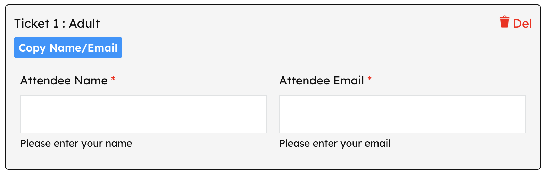Delete Ticket 1 using the trash icon
548x175 pixels.
point(504,22)
